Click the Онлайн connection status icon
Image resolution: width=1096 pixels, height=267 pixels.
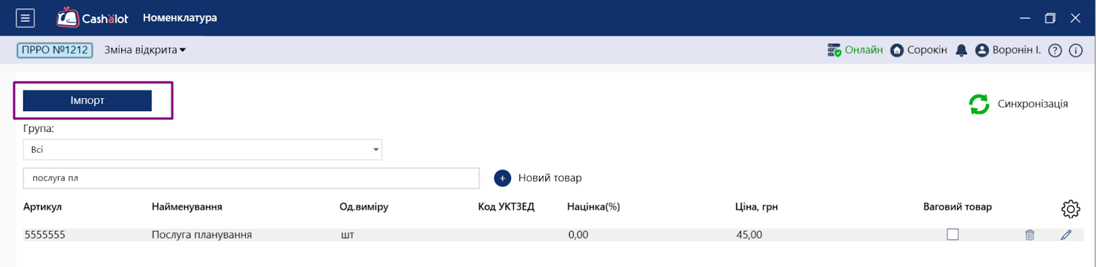point(834,50)
